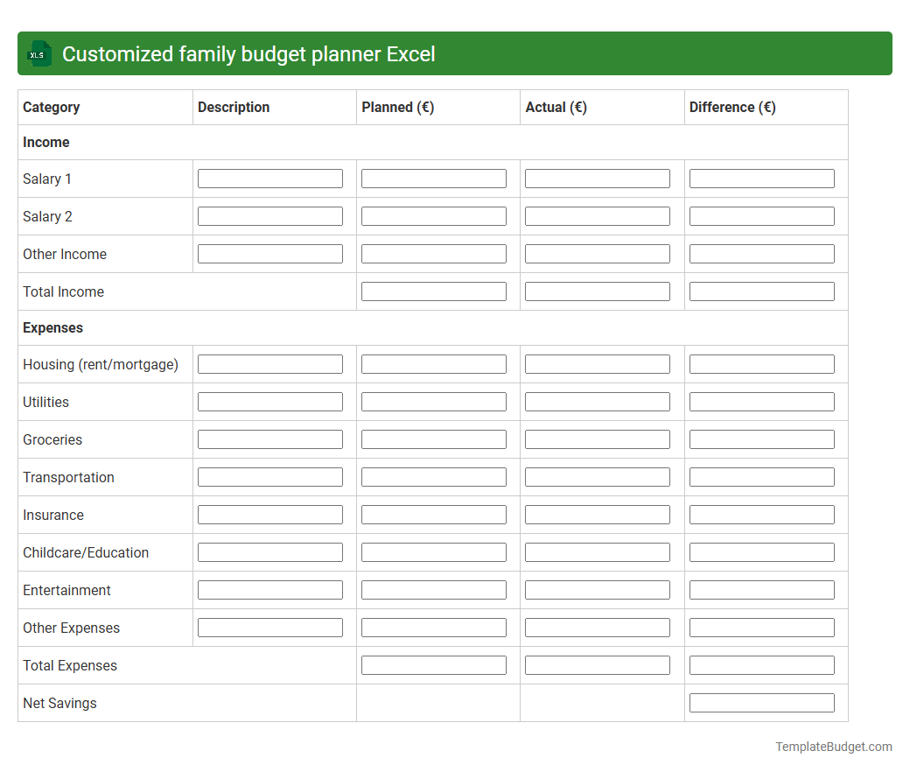Click the Groceries description field

[x=269, y=439]
